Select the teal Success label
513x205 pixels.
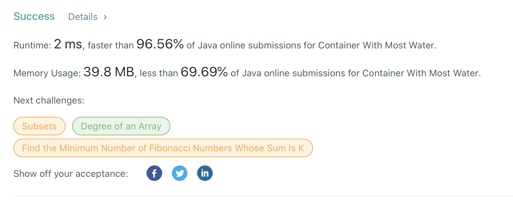tap(34, 16)
